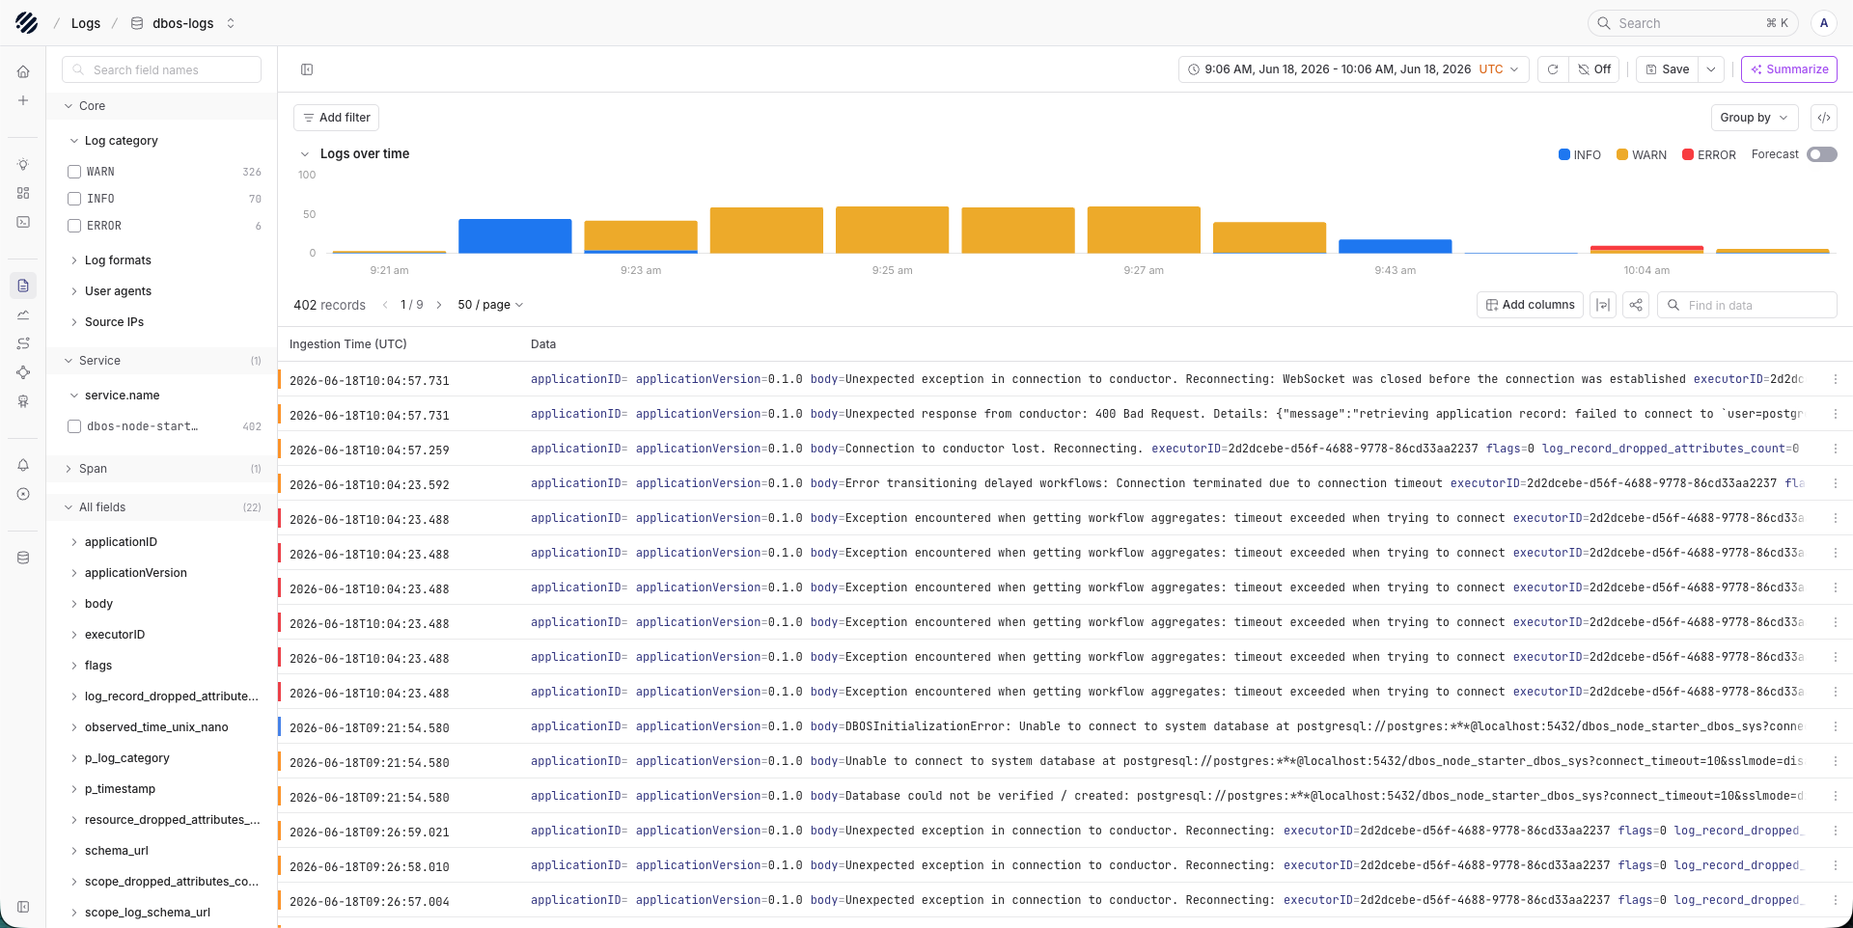Check the WARN log category checkbox
The image size is (1853, 928).
(x=74, y=172)
